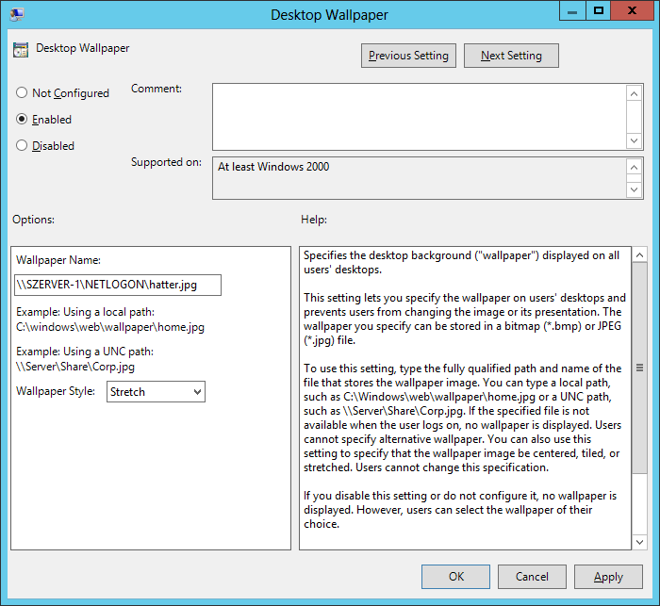The image size is (660, 606).
Task: Close the Desktop Wallpaper dialog
Action: point(632,11)
